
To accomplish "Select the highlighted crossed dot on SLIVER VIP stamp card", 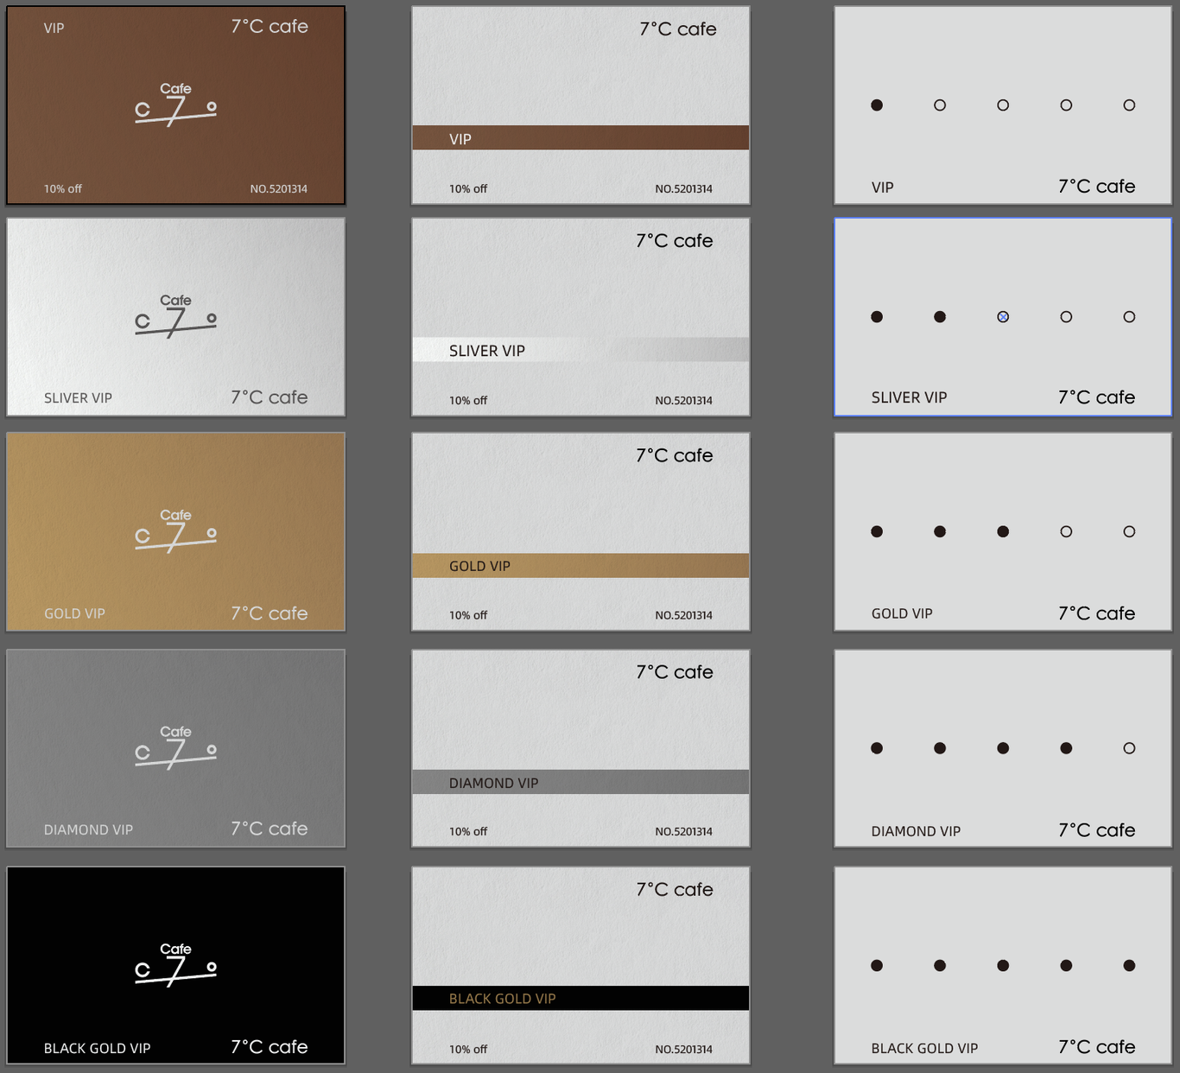I will 1003,317.
